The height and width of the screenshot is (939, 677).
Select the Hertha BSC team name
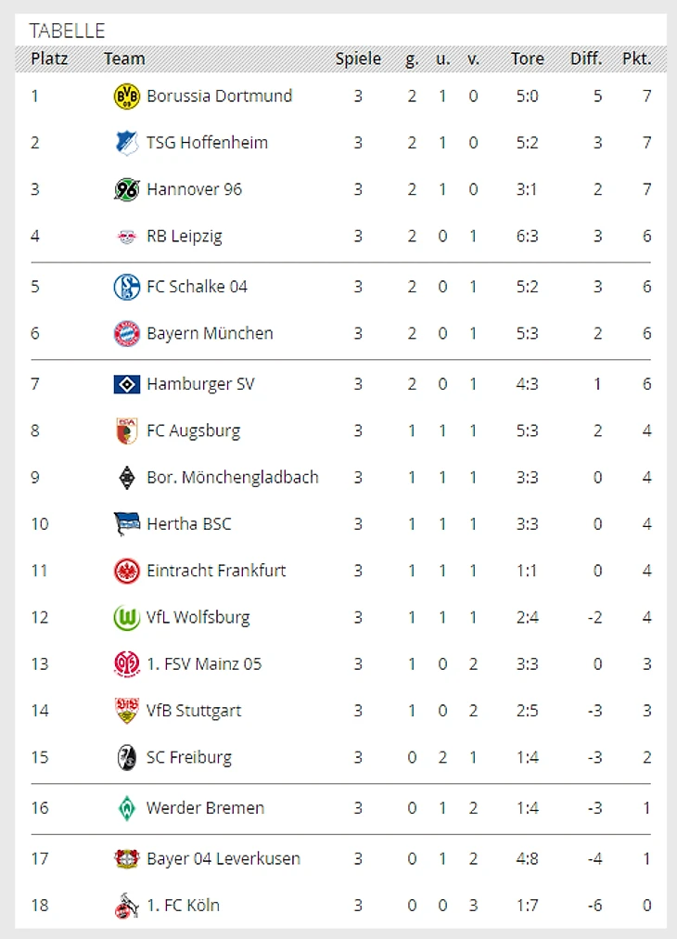pyautogui.click(x=188, y=524)
